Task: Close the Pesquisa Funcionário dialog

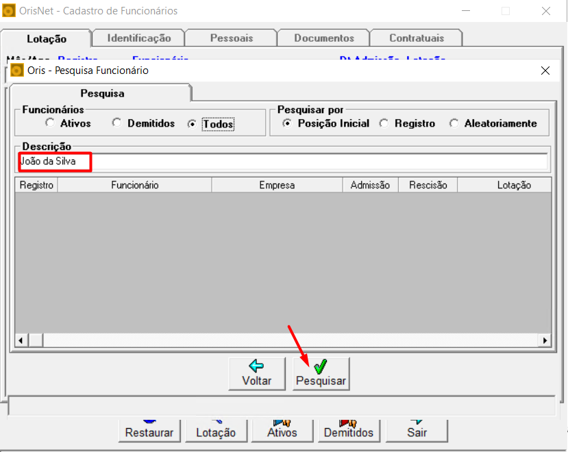Action: pyautogui.click(x=545, y=71)
